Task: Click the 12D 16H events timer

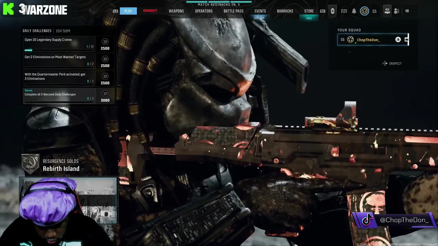Action: point(259,18)
